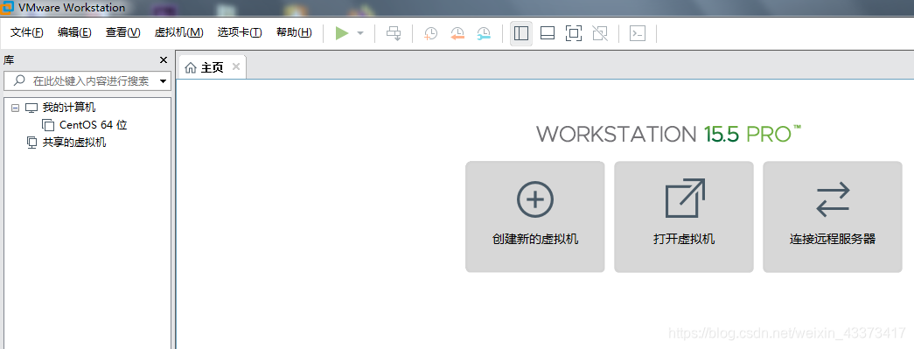Open the 虚拟机(M) menu
Viewport: 914px width, 349px height.
tap(179, 32)
